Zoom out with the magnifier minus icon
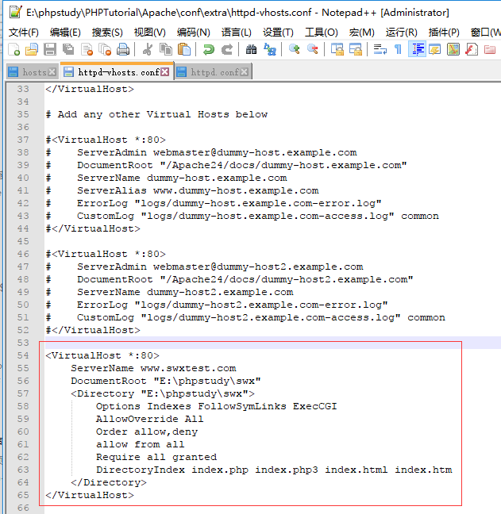Image resolution: width=501 pixels, height=514 pixels. [313, 49]
